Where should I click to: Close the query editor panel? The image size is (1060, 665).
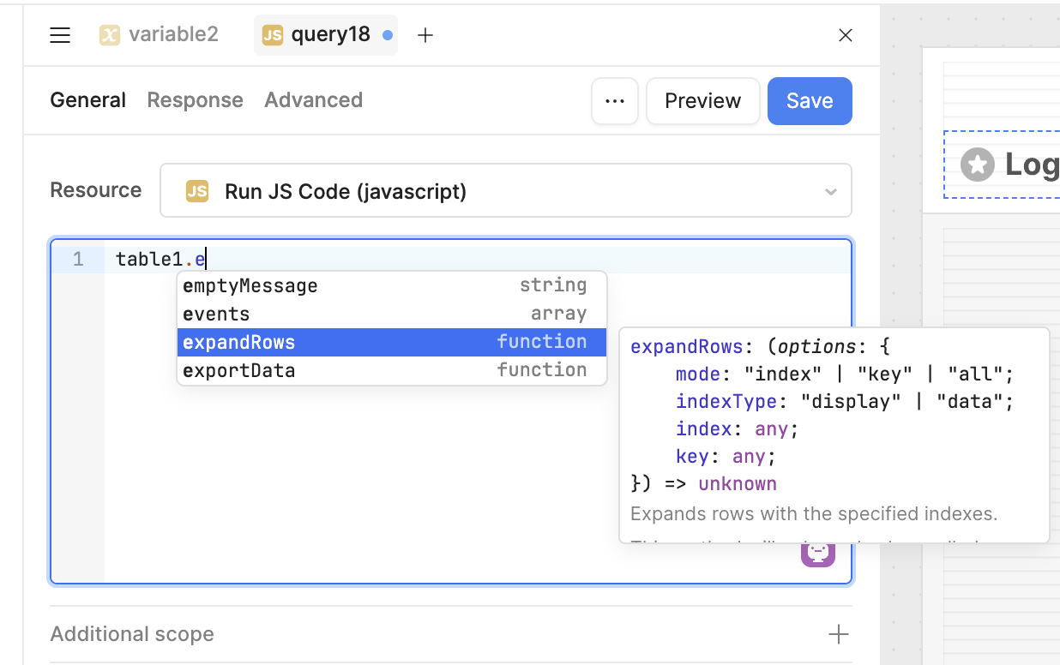[846, 35]
